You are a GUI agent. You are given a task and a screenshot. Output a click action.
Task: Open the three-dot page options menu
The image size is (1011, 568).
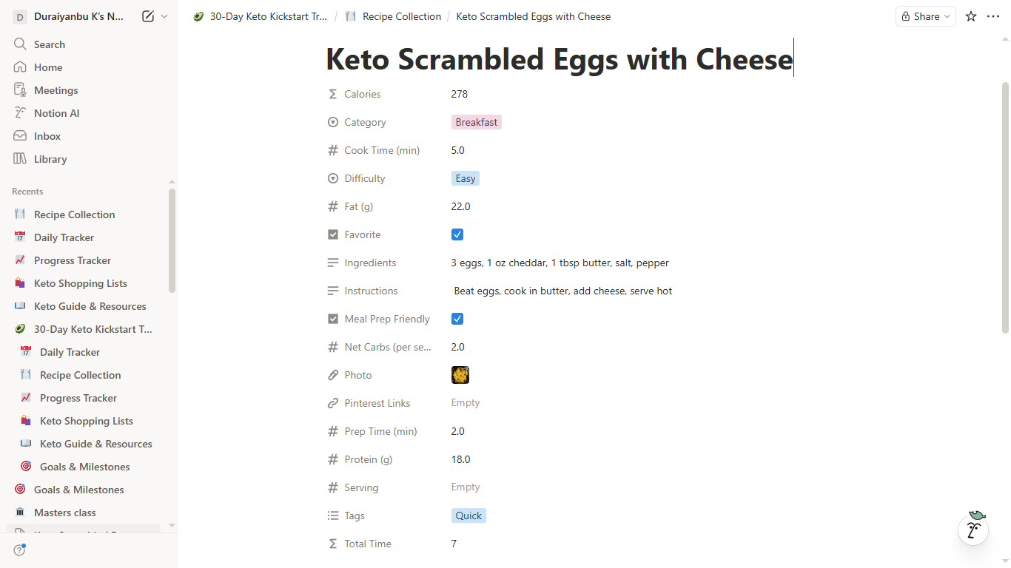coord(993,16)
